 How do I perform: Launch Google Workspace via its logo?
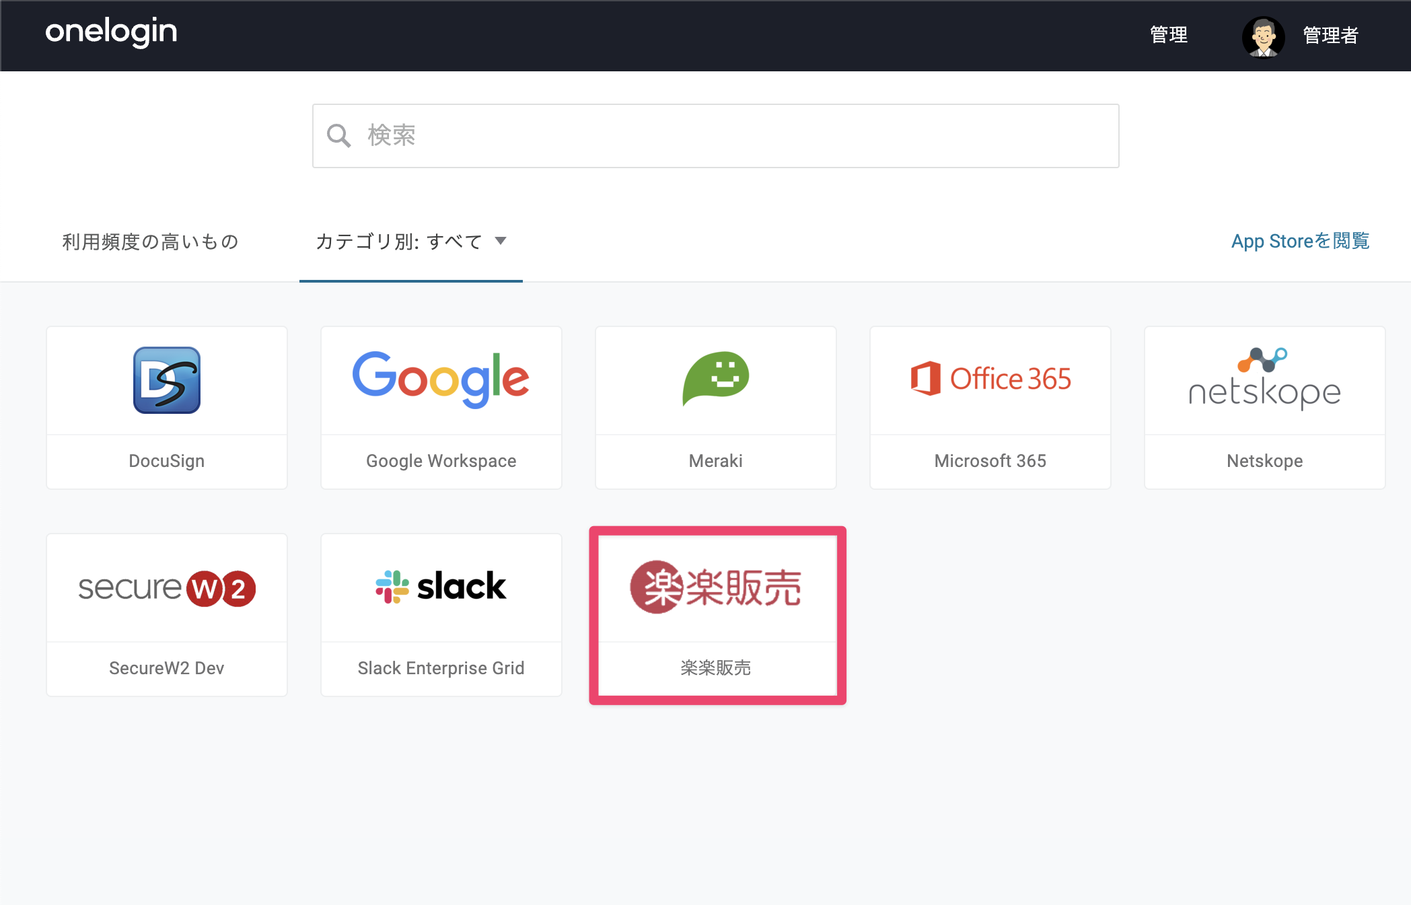pos(441,379)
